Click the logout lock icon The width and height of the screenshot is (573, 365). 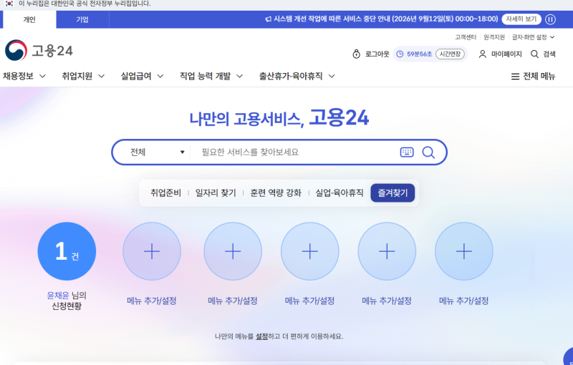(356, 54)
